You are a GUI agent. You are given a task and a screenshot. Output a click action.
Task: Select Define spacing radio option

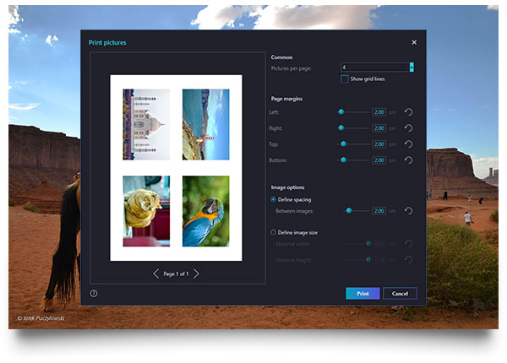point(273,199)
